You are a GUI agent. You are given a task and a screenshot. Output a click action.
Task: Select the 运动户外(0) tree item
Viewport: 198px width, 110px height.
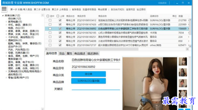[x=15, y=47]
